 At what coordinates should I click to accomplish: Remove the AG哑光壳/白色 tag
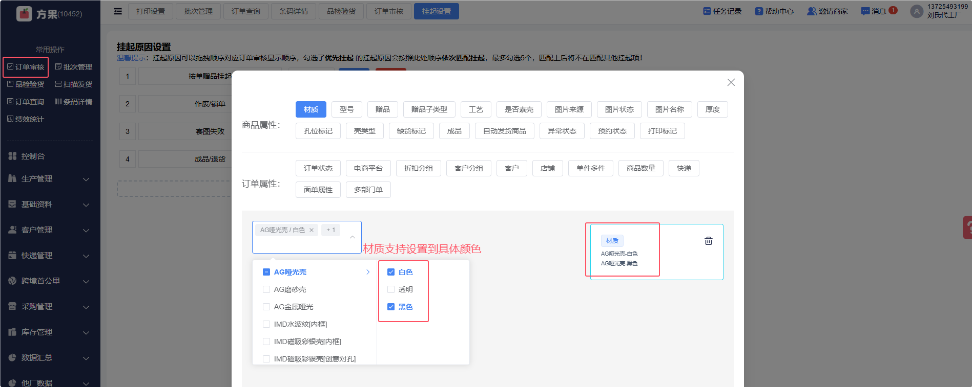312,230
